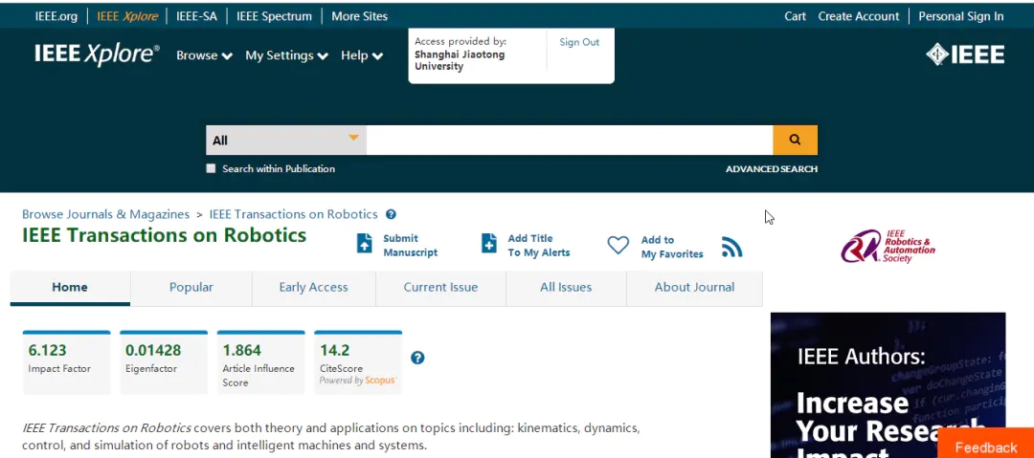Click the orange Feedback button

click(986, 445)
